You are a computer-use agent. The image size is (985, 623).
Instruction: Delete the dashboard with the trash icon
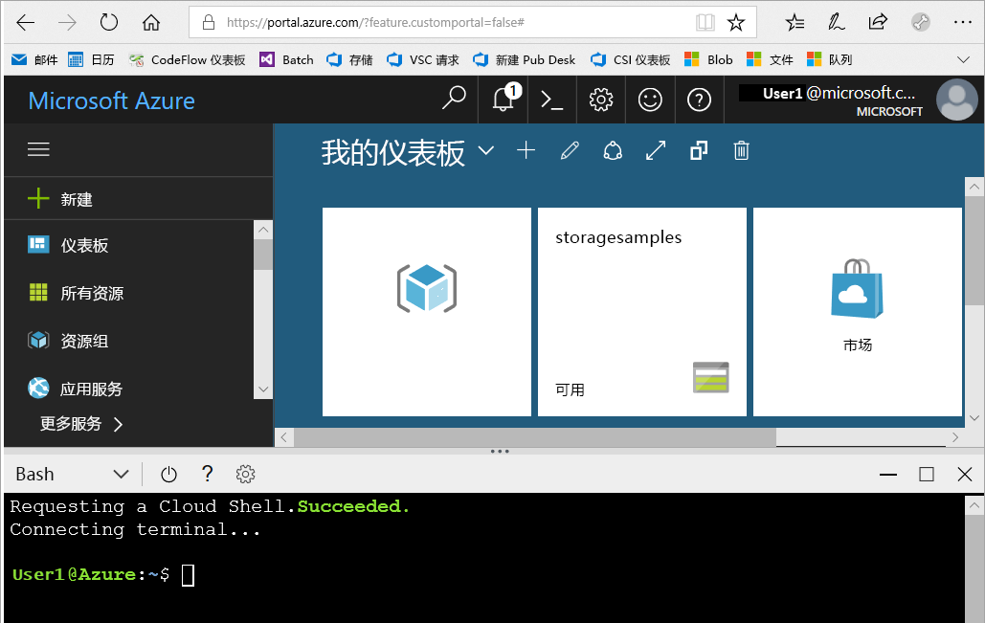coord(740,150)
